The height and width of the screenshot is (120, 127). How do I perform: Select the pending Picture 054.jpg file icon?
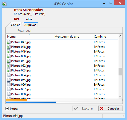tap(9, 75)
